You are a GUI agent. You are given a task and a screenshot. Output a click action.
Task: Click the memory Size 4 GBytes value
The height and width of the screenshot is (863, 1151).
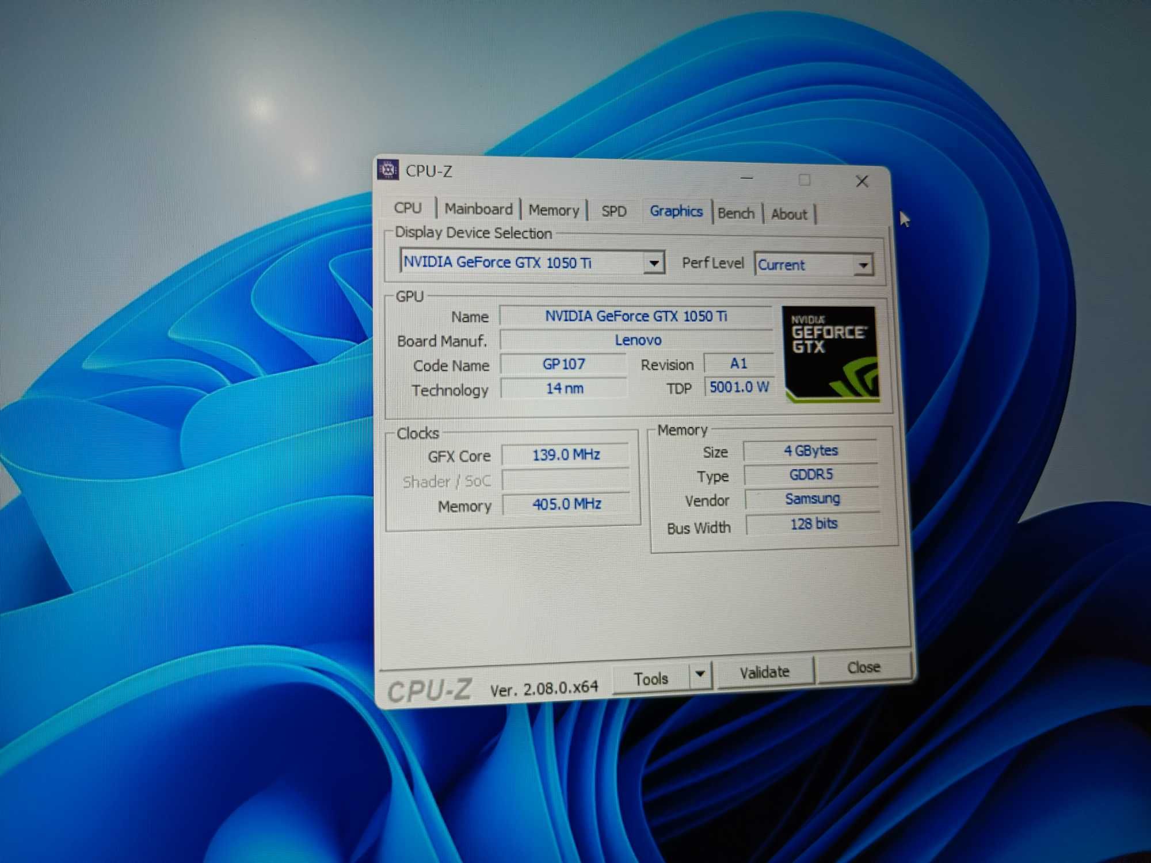tap(811, 451)
